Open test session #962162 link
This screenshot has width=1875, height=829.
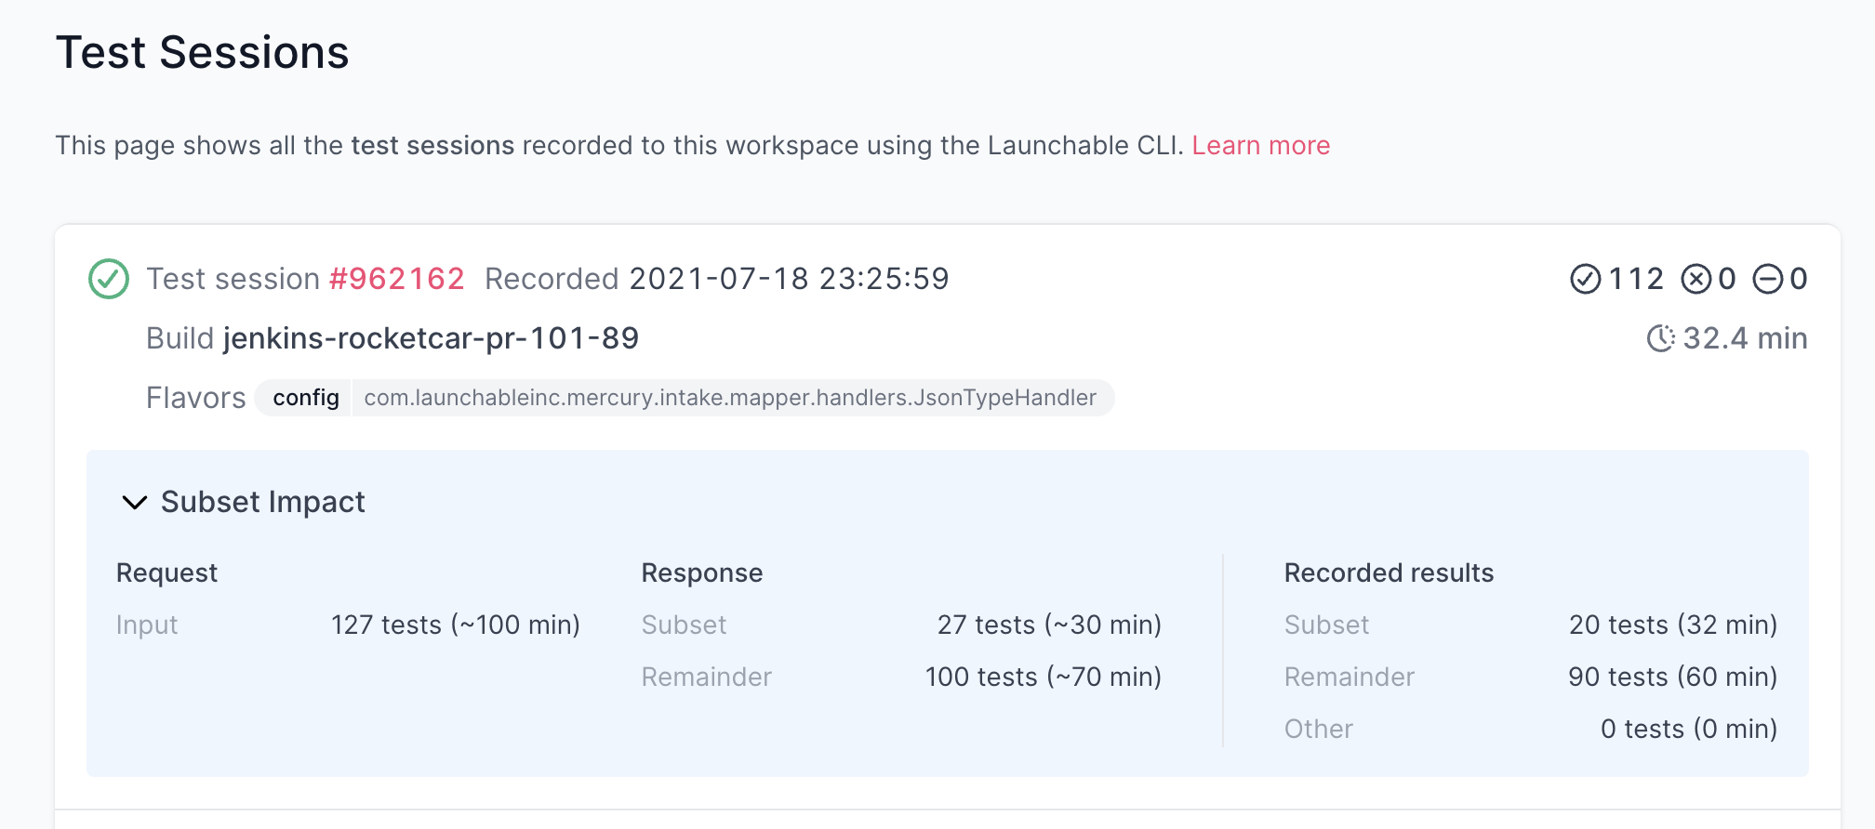coord(397,279)
